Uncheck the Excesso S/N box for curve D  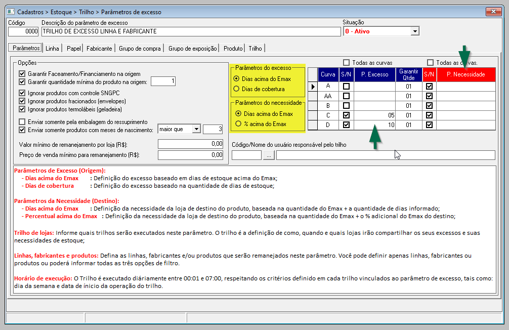tap(347, 125)
